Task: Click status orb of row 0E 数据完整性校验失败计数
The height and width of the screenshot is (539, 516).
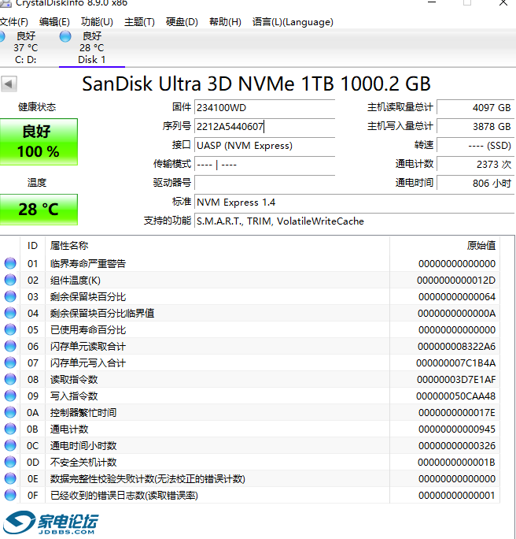Action: click(x=10, y=478)
